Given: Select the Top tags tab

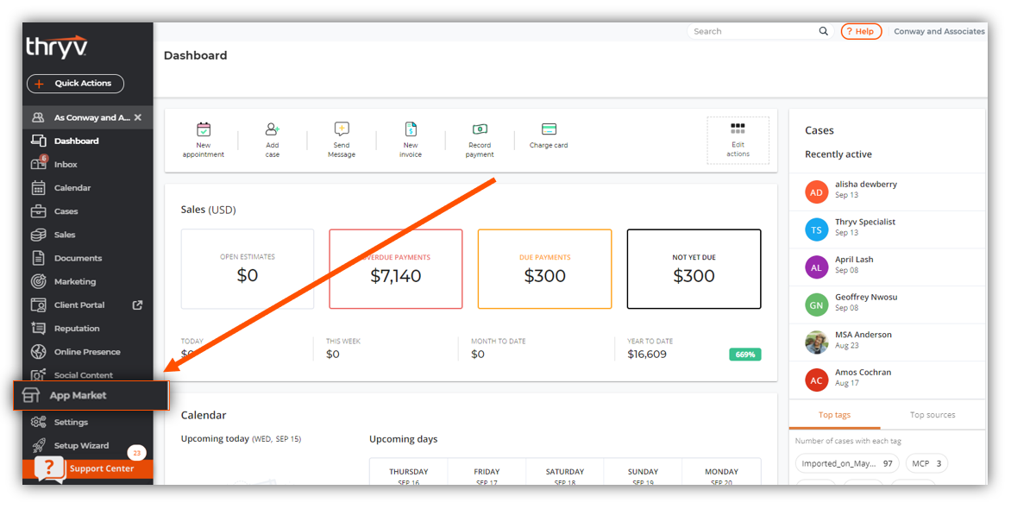Looking at the screenshot, I should (x=834, y=415).
